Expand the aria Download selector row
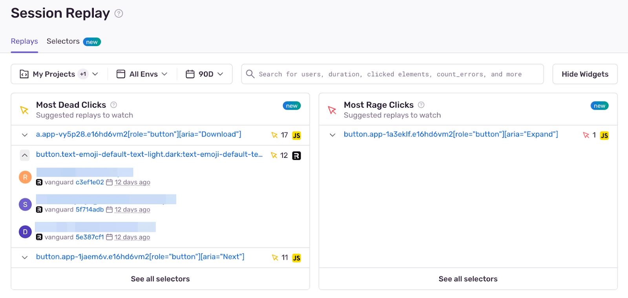Screen dimensions: 628x298 25,135
